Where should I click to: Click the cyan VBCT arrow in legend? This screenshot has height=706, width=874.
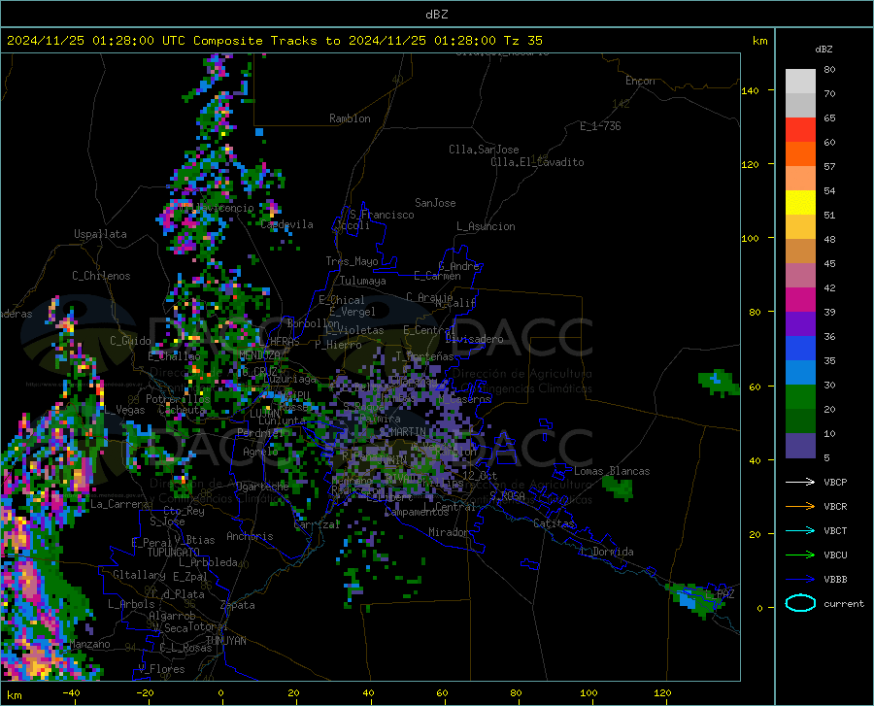(x=800, y=530)
